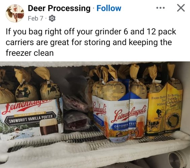Close the post with the X icon
Viewport: 190px width, 168px height.
tap(181, 8)
